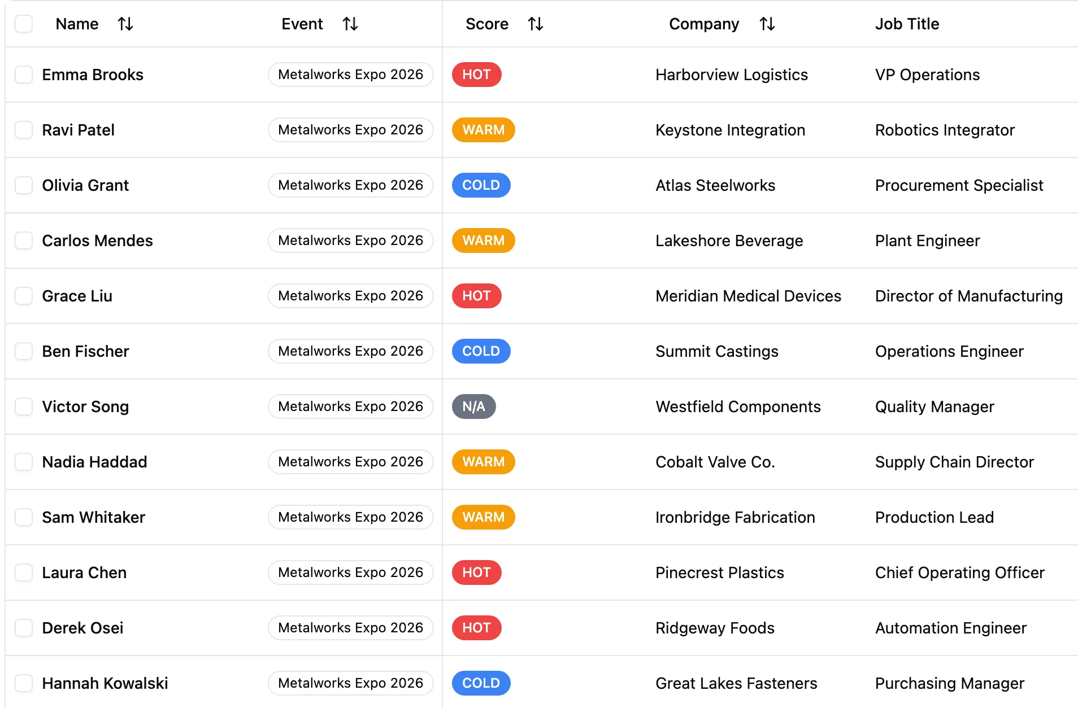Image resolution: width=1078 pixels, height=708 pixels.
Task: Click the name Derek Osei
Action: pyautogui.click(x=82, y=628)
